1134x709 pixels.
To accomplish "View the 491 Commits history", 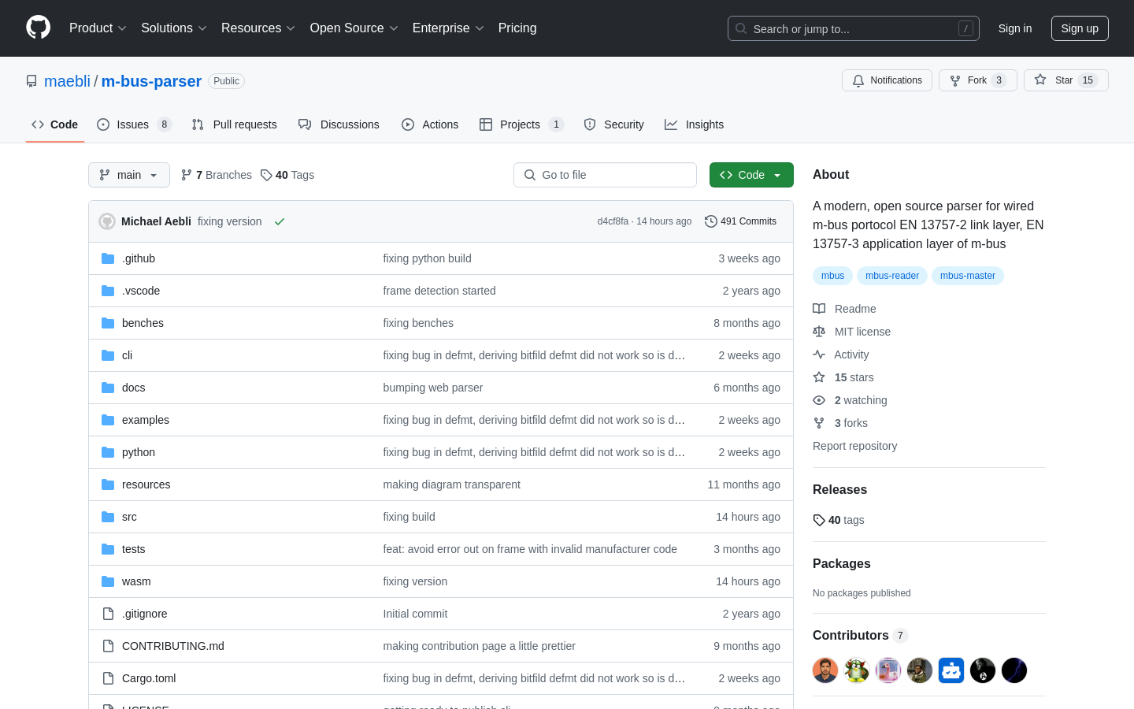I will click(740, 221).
